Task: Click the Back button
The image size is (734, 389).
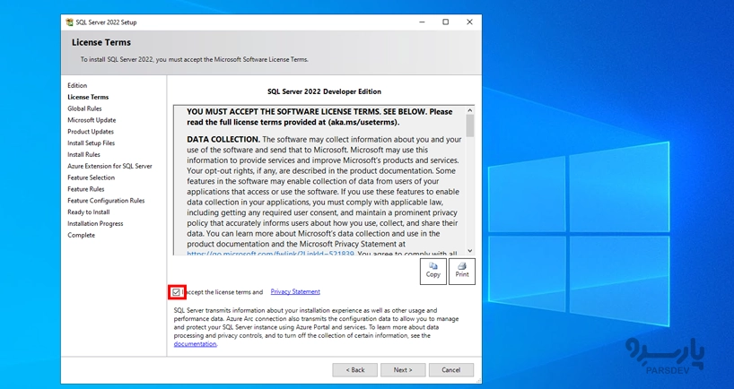Action: [354, 369]
